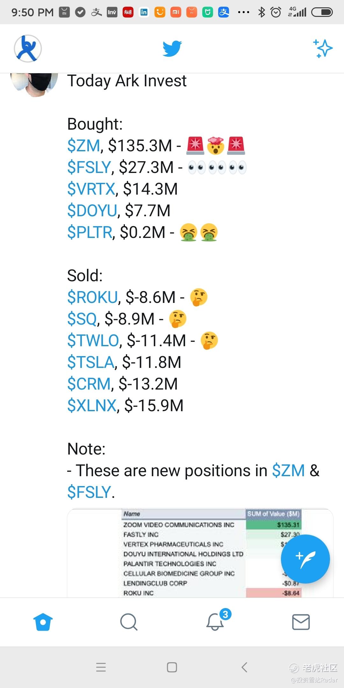Go to the Home tab
This screenshot has height=688, width=344.
[43, 622]
